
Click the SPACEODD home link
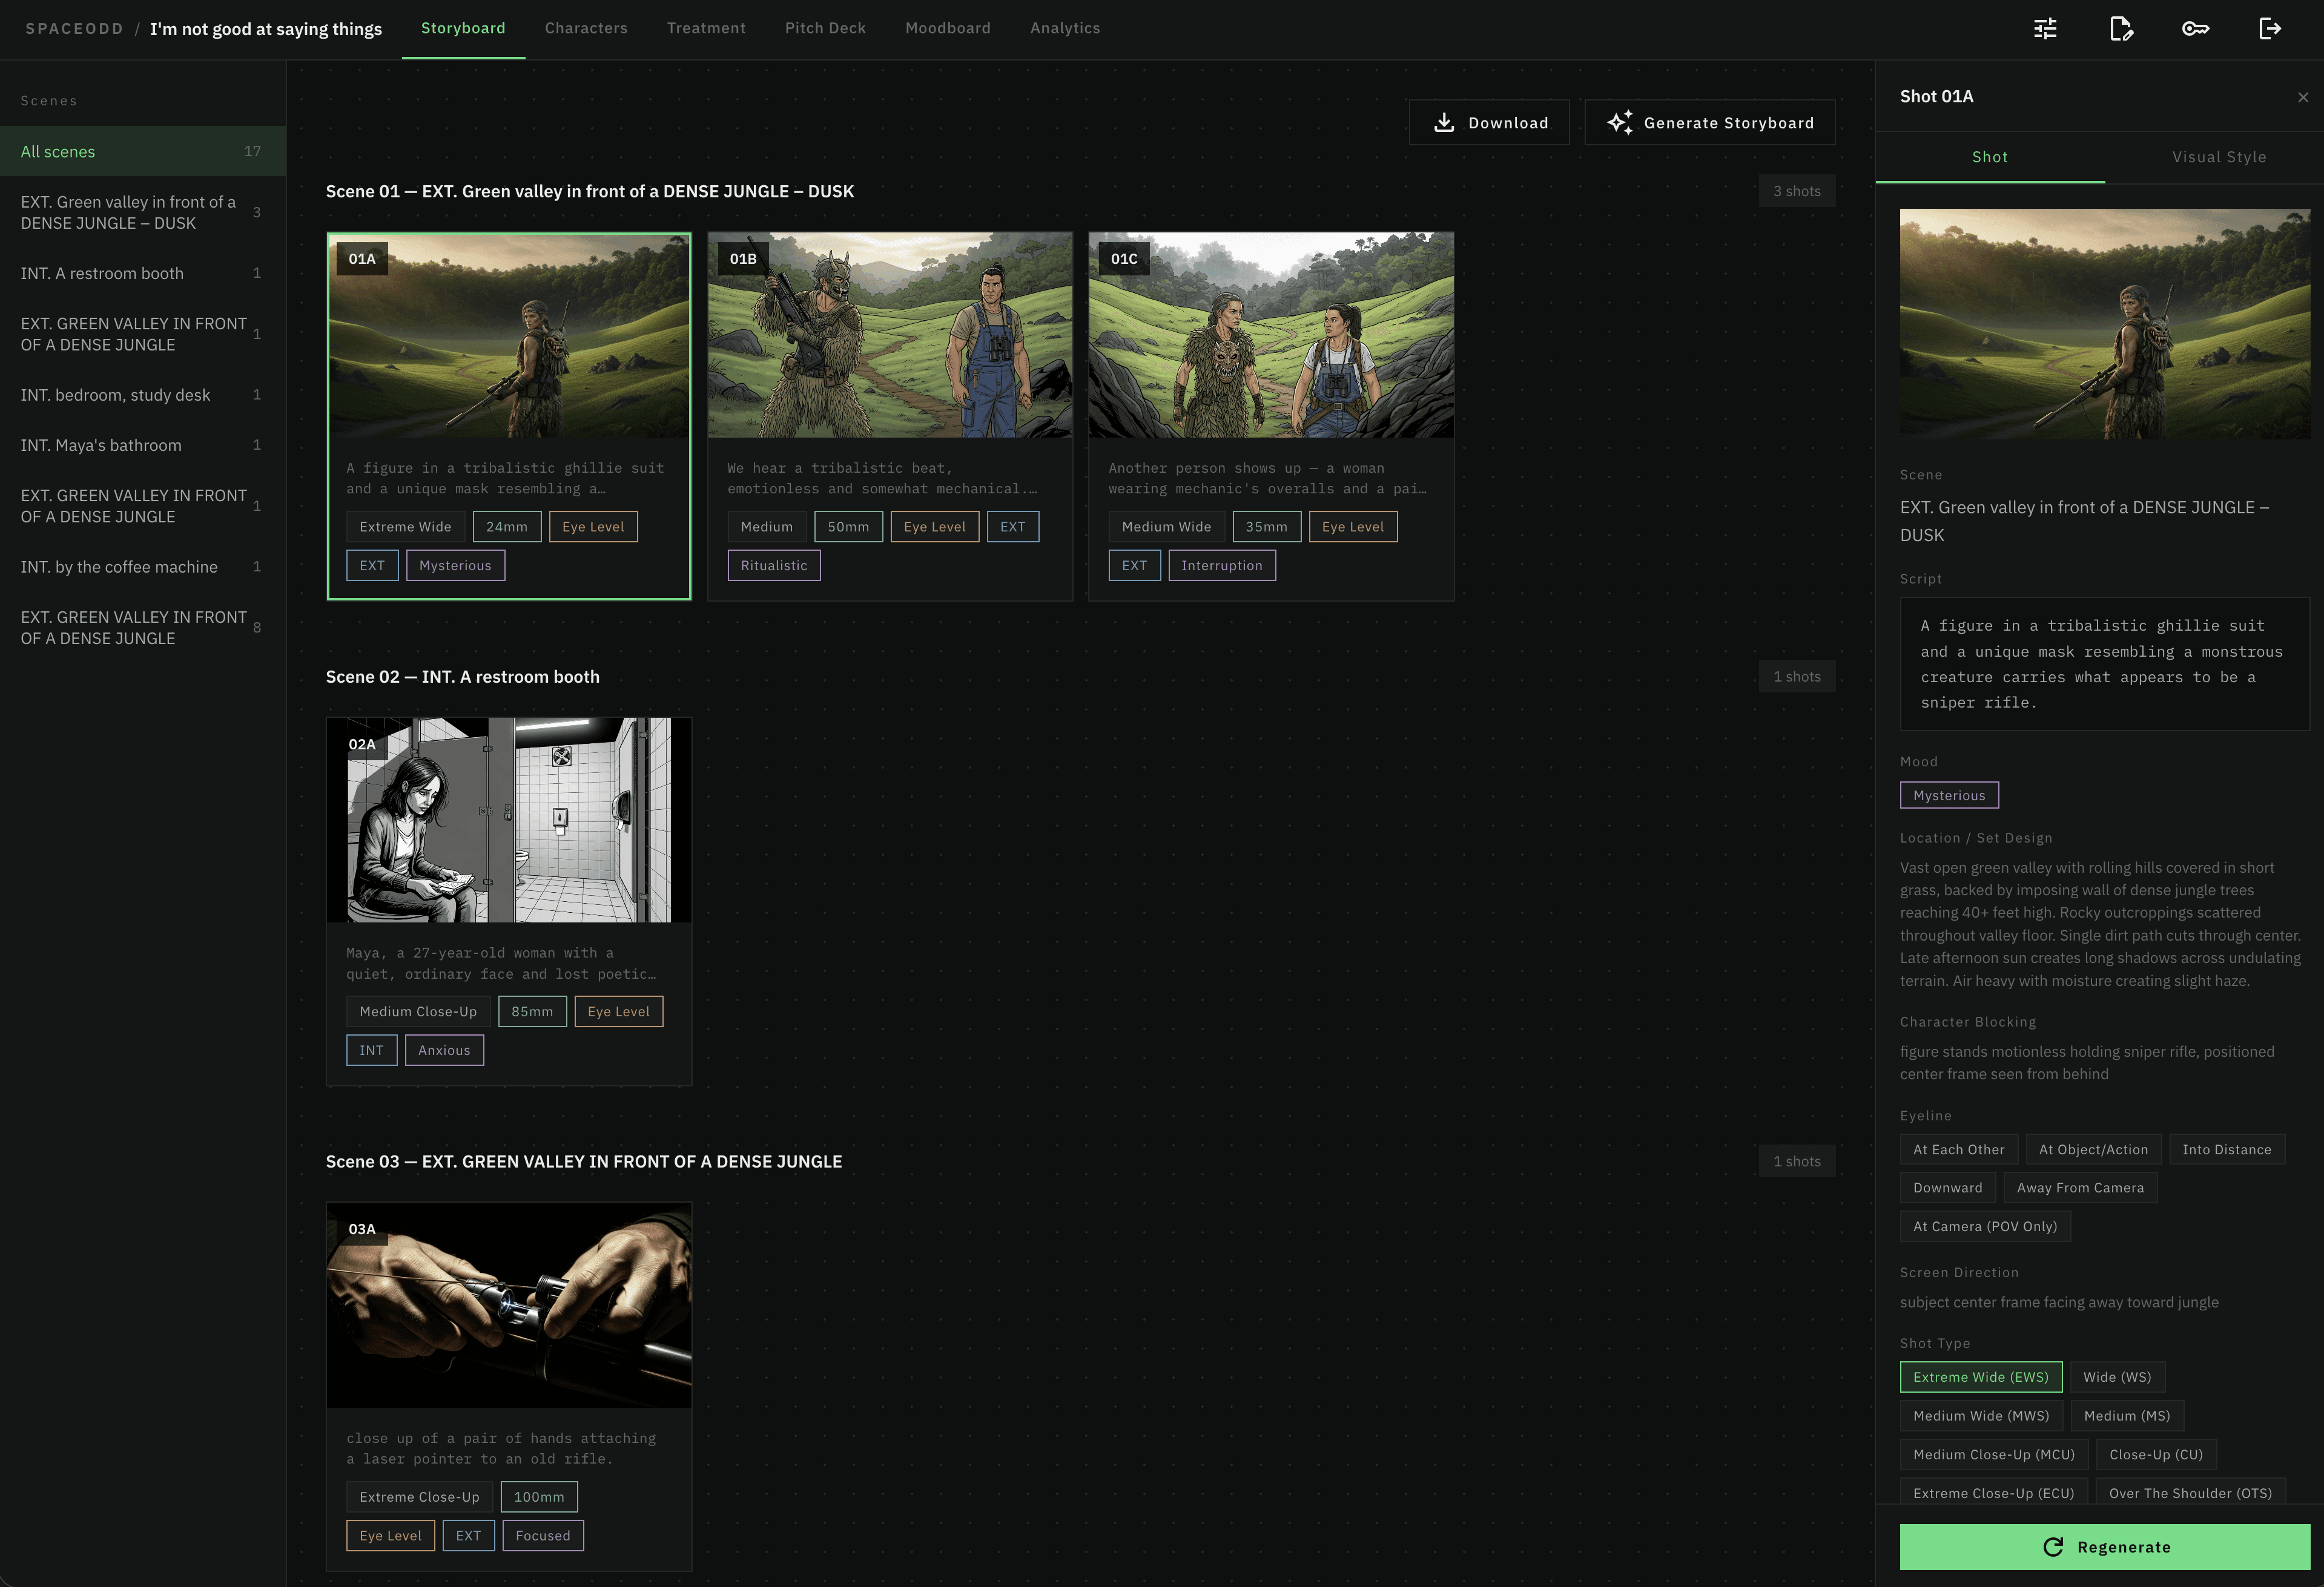click(74, 29)
